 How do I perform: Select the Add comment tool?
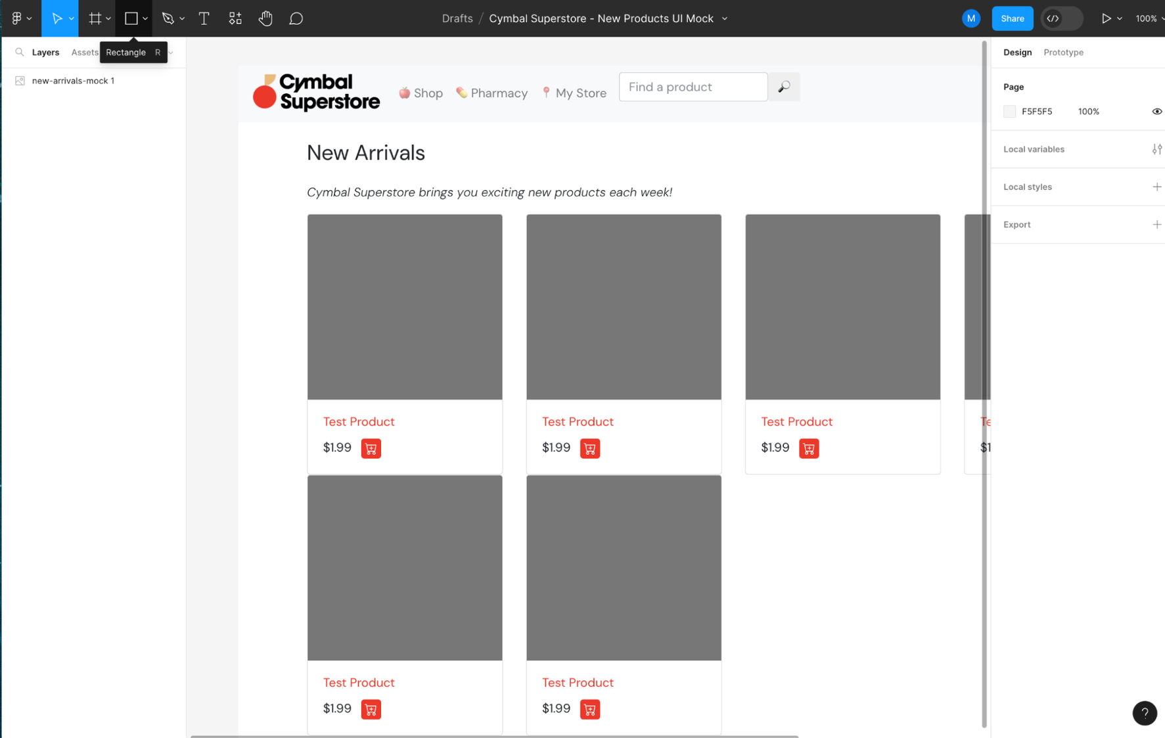point(296,18)
